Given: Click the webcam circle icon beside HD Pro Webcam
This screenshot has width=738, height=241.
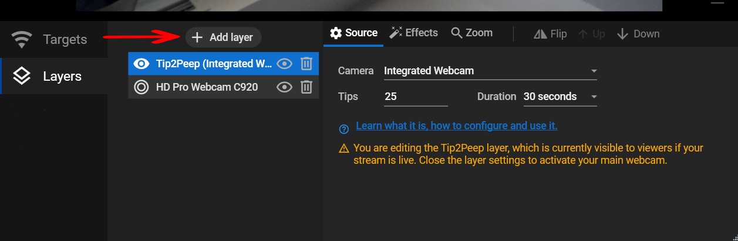Looking at the screenshot, I should [x=141, y=87].
